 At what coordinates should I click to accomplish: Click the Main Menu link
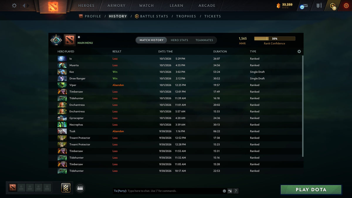pos(85,43)
